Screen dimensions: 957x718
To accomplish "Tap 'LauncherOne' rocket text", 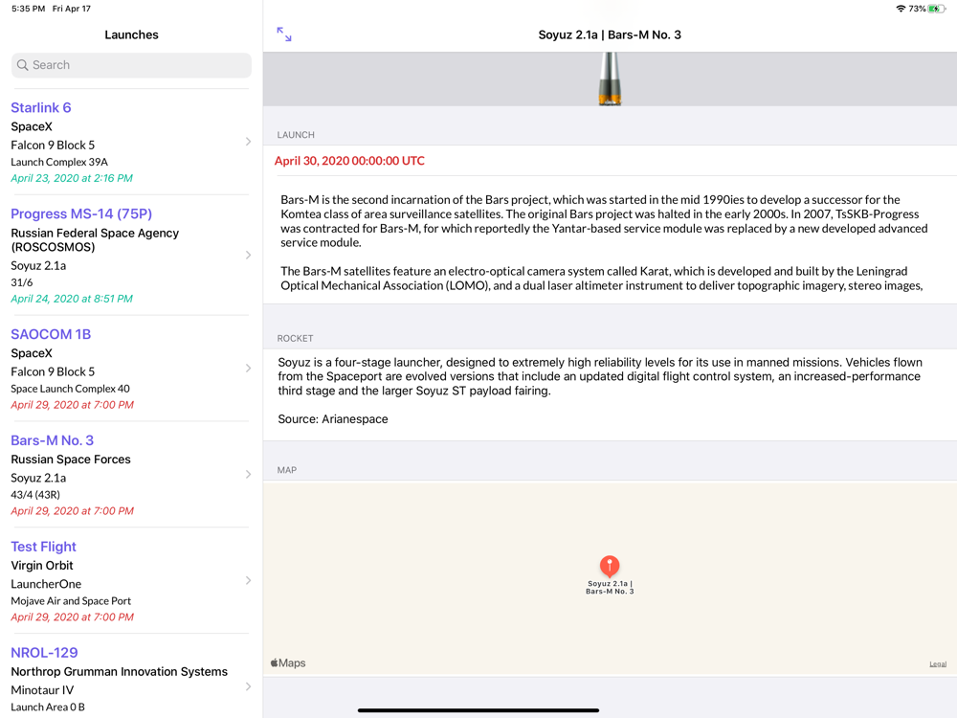I will tap(46, 584).
